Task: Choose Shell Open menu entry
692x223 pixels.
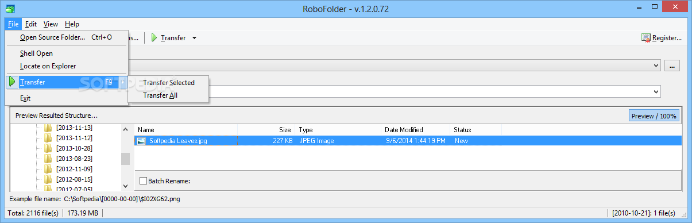Action: pyautogui.click(x=66, y=53)
